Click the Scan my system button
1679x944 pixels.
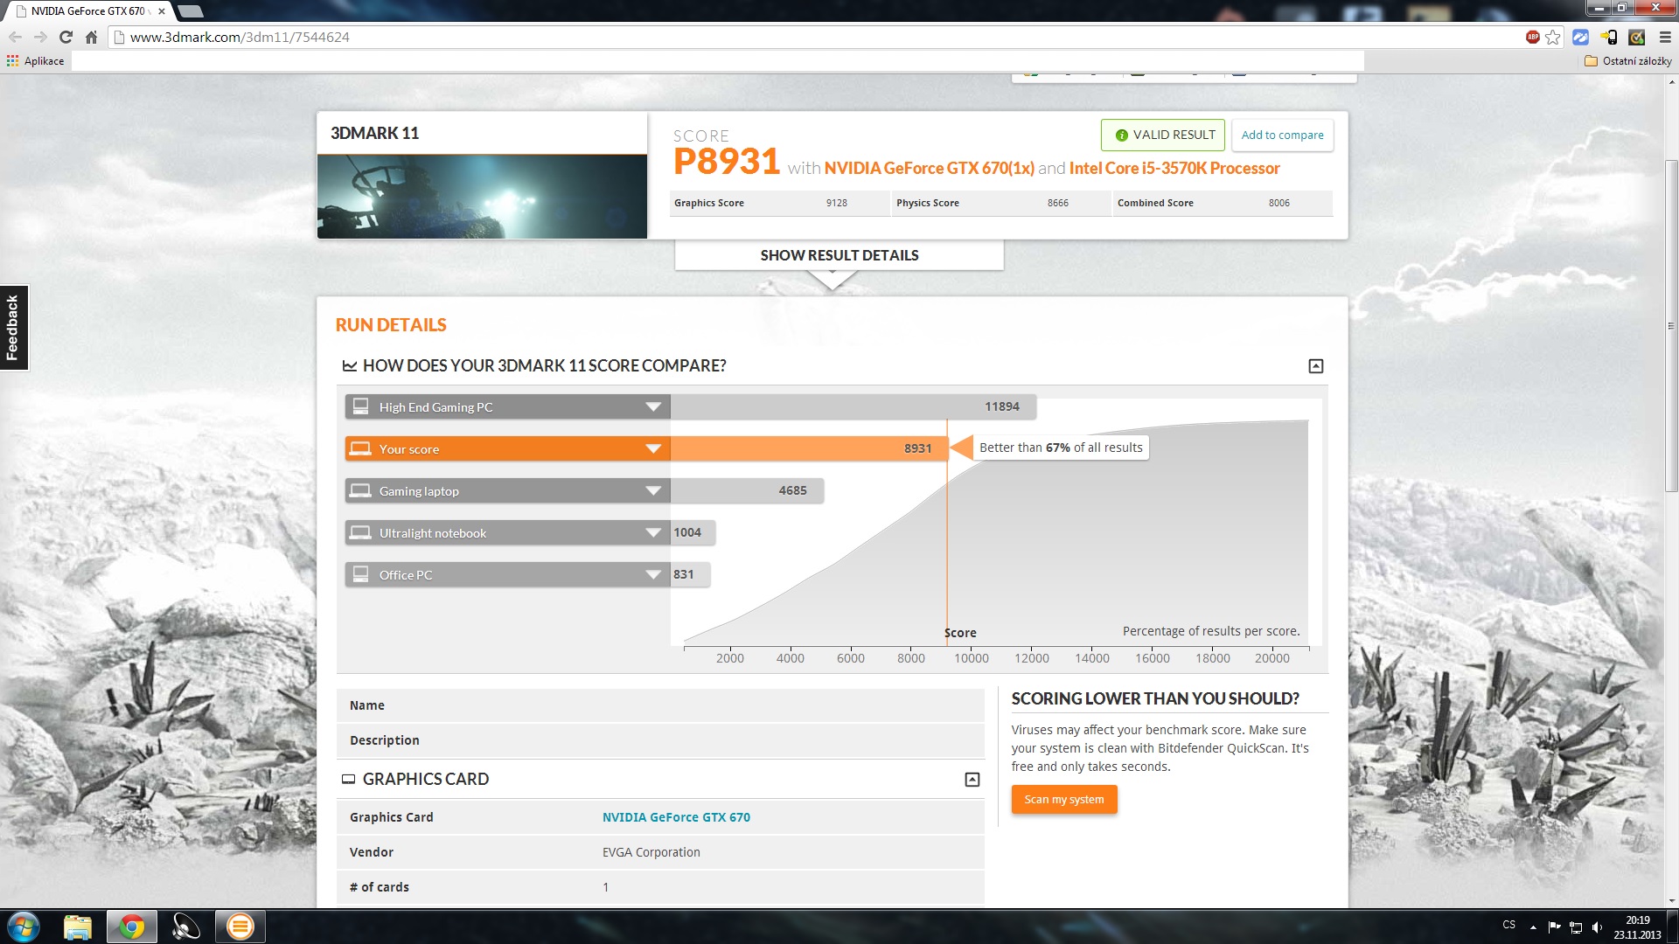(1064, 799)
